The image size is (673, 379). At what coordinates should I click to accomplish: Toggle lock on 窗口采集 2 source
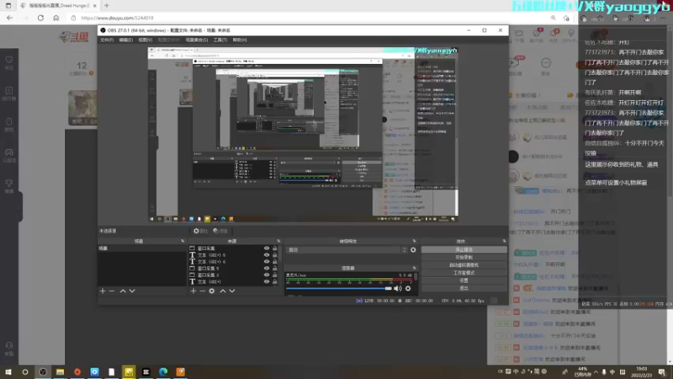pos(275,275)
